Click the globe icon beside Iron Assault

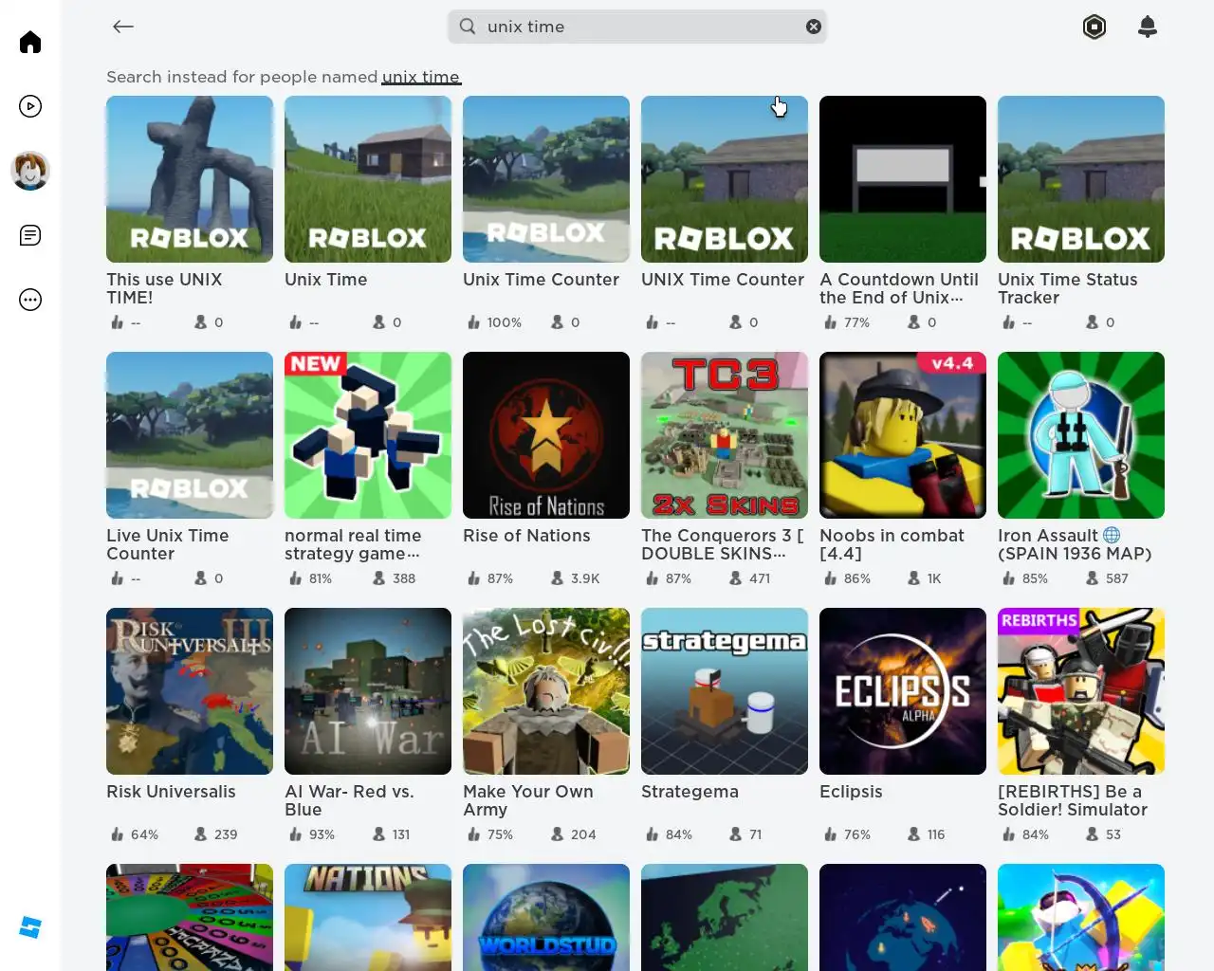[1113, 536]
